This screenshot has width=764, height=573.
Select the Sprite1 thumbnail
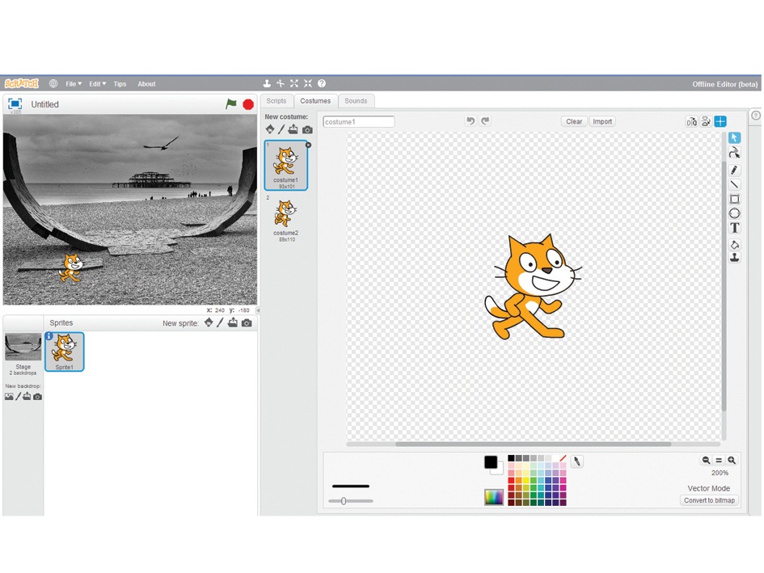tap(65, 352)
